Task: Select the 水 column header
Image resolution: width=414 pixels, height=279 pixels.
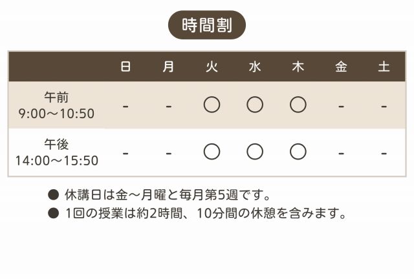Action: [255, 67]
